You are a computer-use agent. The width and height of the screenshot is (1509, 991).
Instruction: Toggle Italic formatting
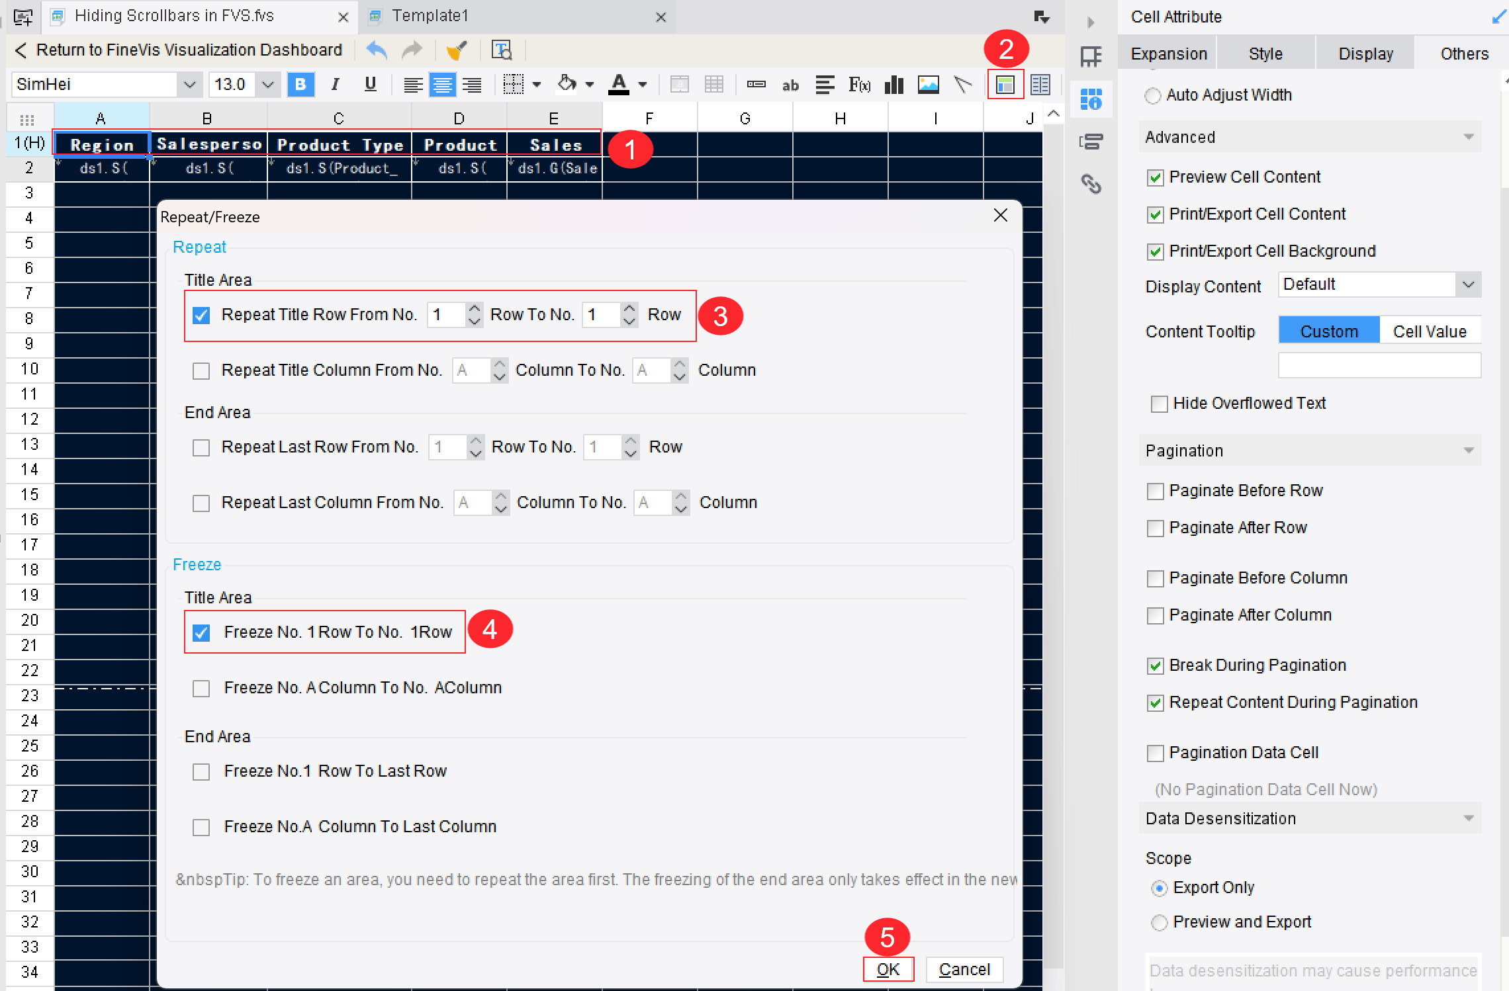[336, 85]
